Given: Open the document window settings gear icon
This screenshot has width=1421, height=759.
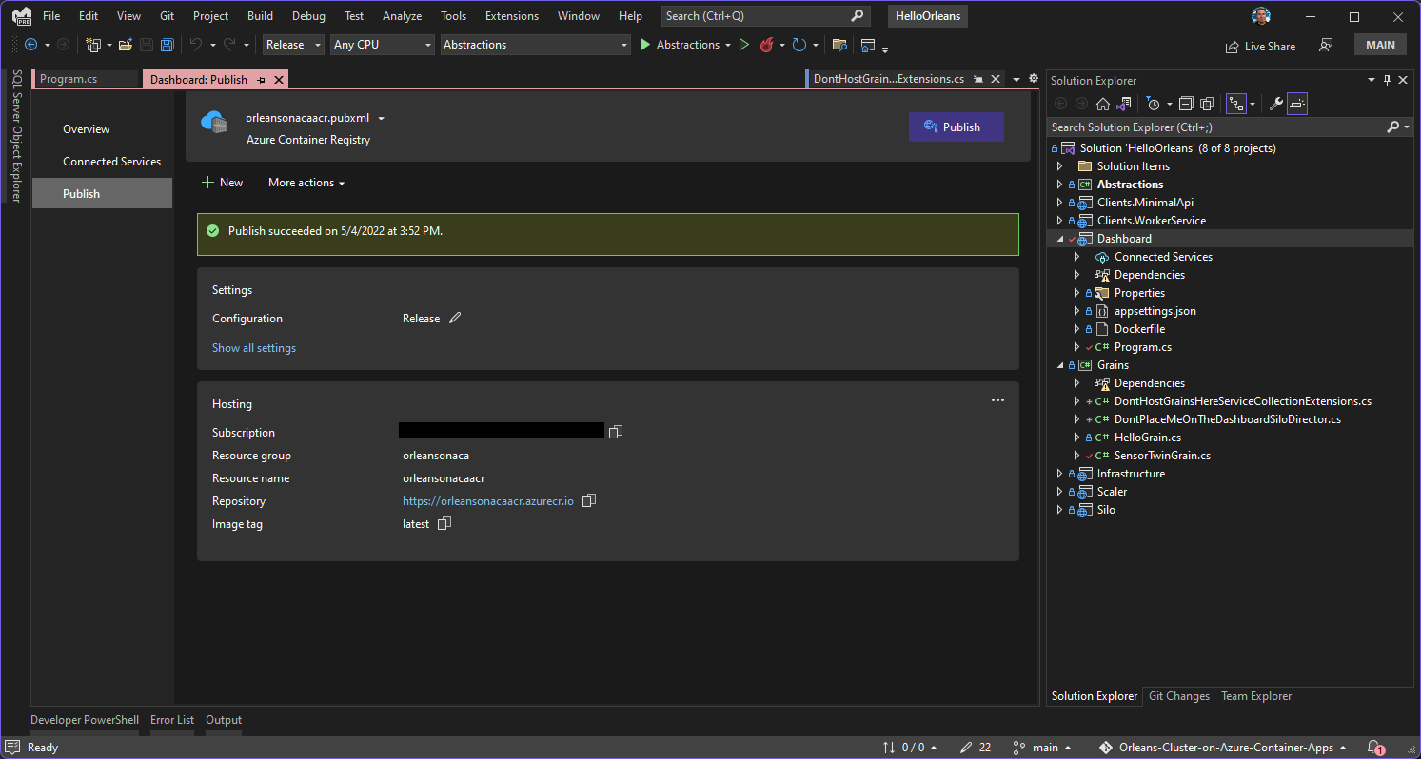Looking at the screenshot, I should pos(1034,79).
